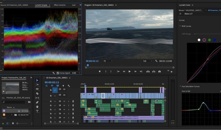The height and width of the screenshot is (130, 221).
Task: Toggle V2 track lock
Action: click(51, 90)
